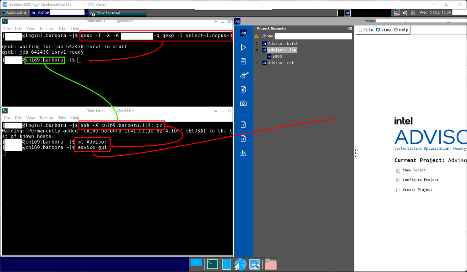Screen dimensions: 467x272
Task: Launch the terminal emulator from the bottom dock
Action: 212,264
